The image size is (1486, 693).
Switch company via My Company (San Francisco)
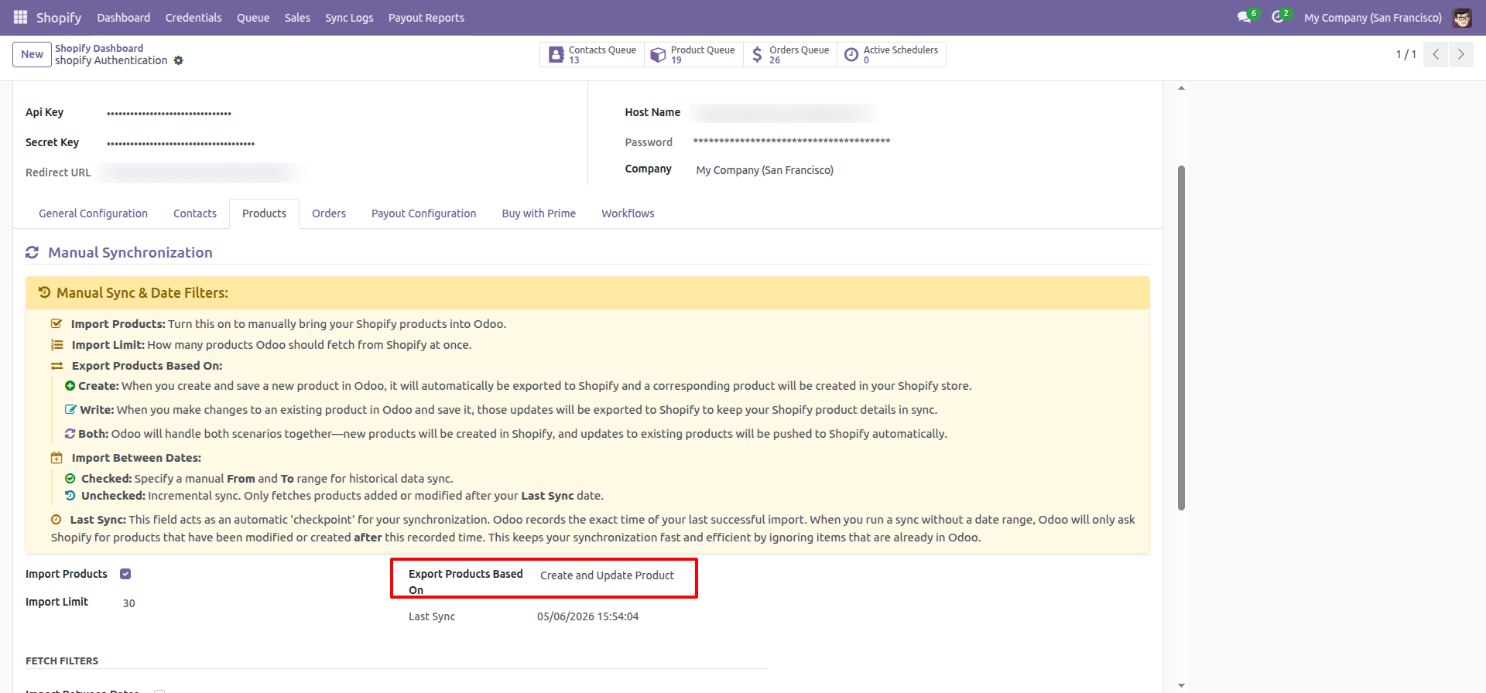pos(1373,17)
